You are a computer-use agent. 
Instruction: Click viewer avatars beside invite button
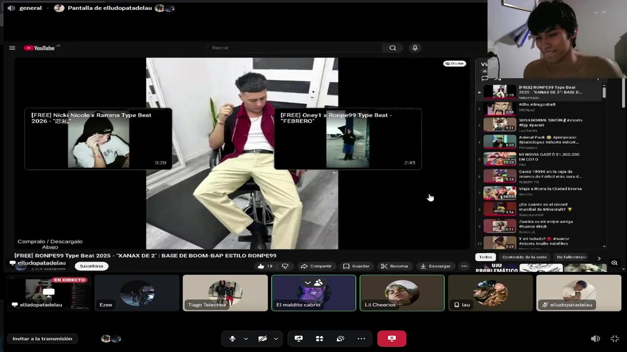point(111,338)
